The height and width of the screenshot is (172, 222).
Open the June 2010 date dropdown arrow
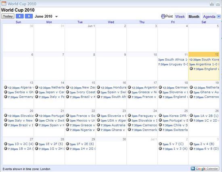[x=57, y=17]
